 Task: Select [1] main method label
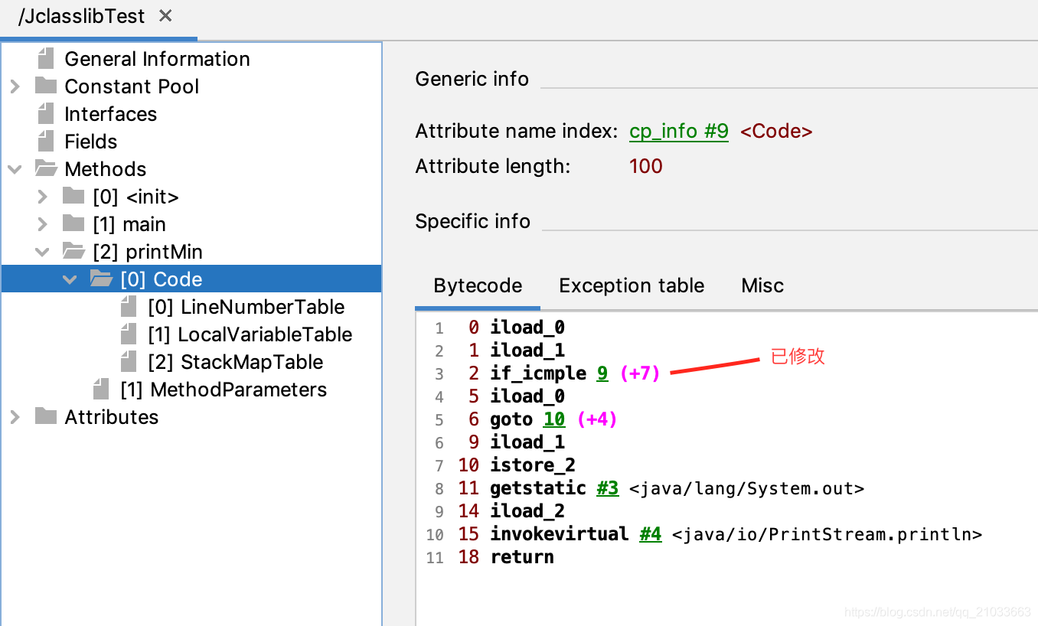click(x=129, y=224)
